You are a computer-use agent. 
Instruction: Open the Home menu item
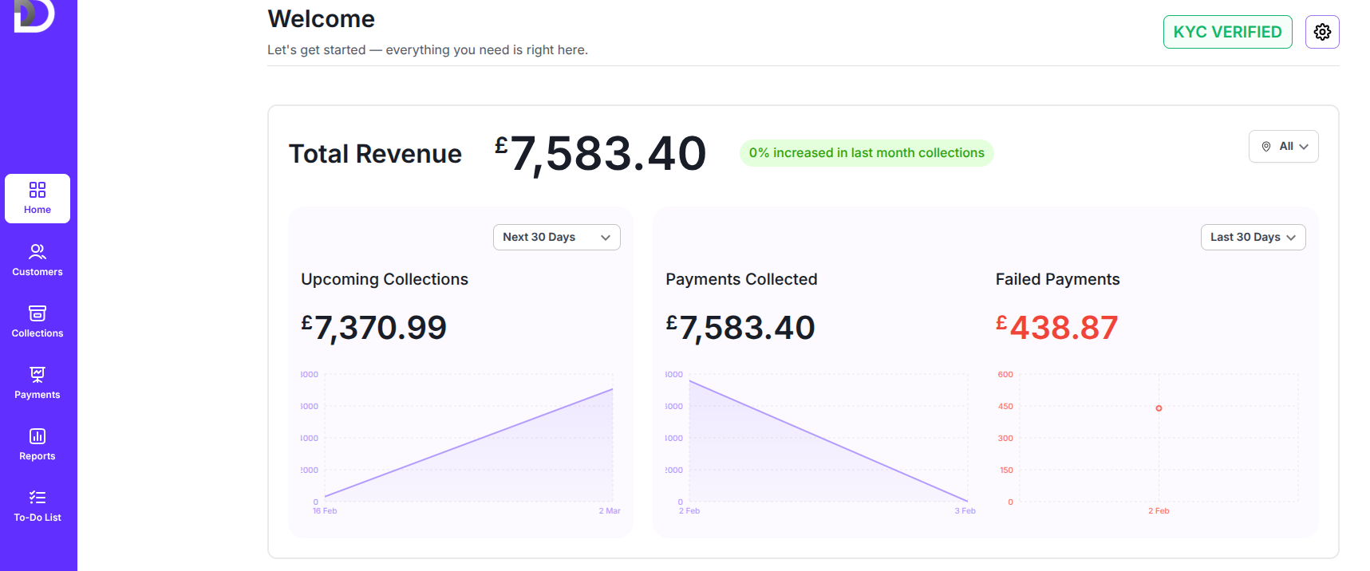tap(38, 199)
